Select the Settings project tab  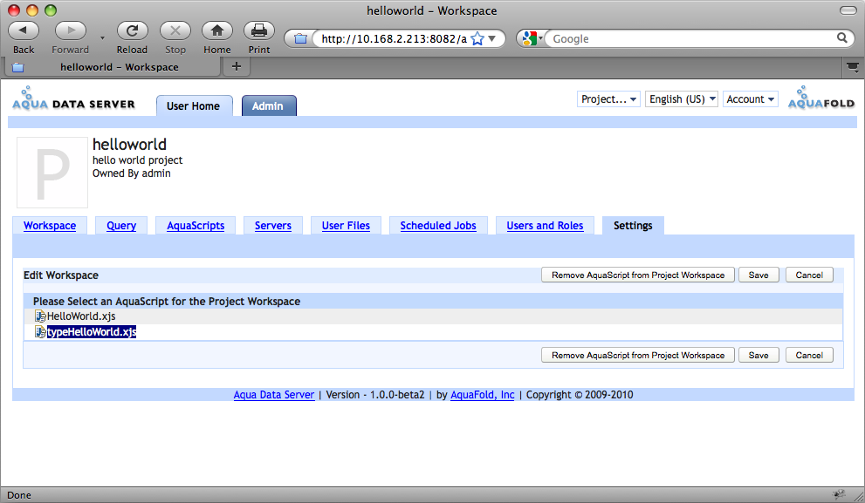(x=633, y=226)
